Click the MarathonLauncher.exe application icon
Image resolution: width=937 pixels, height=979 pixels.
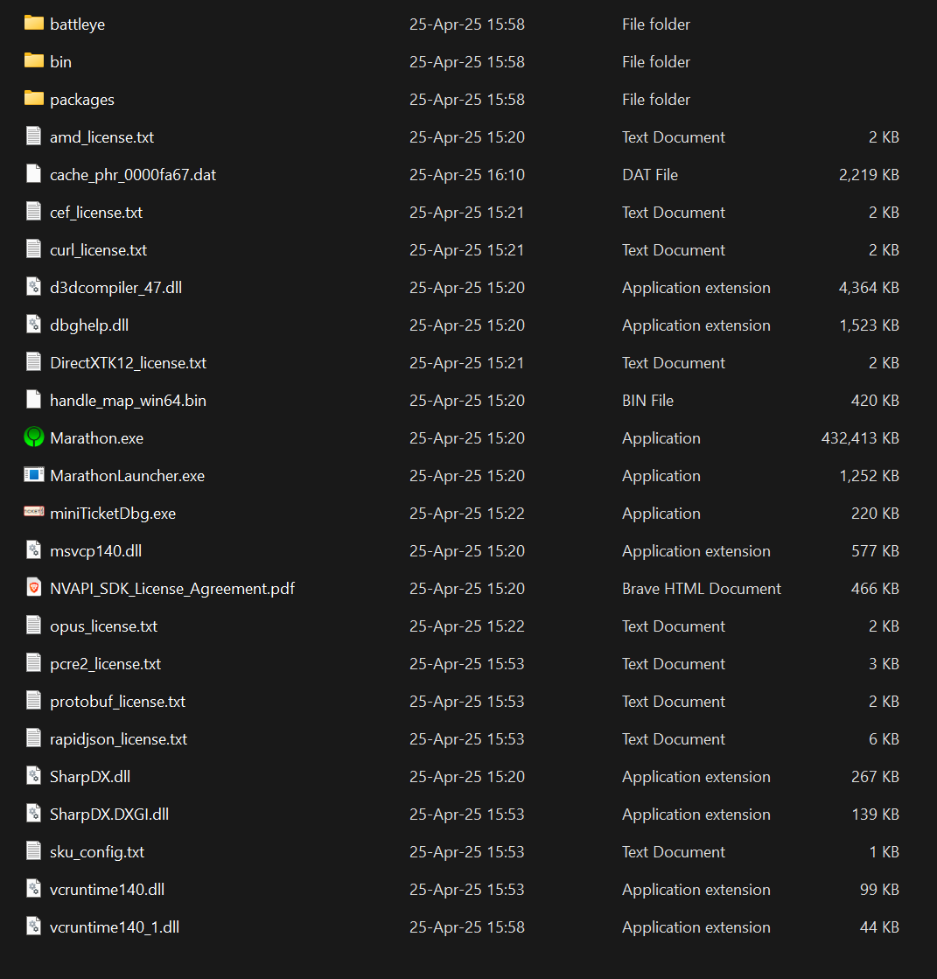34,474
